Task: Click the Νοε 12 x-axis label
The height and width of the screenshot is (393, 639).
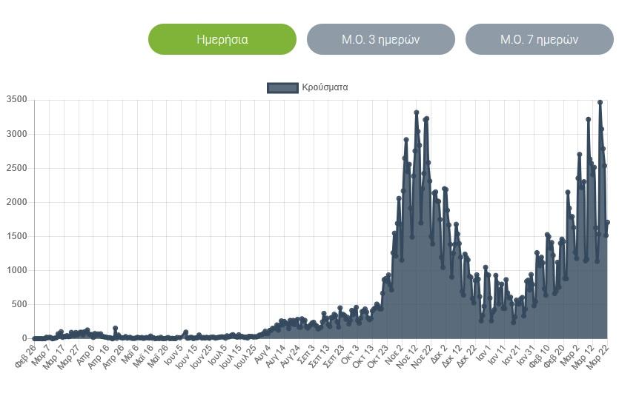Action: click(x=407, y=356)
